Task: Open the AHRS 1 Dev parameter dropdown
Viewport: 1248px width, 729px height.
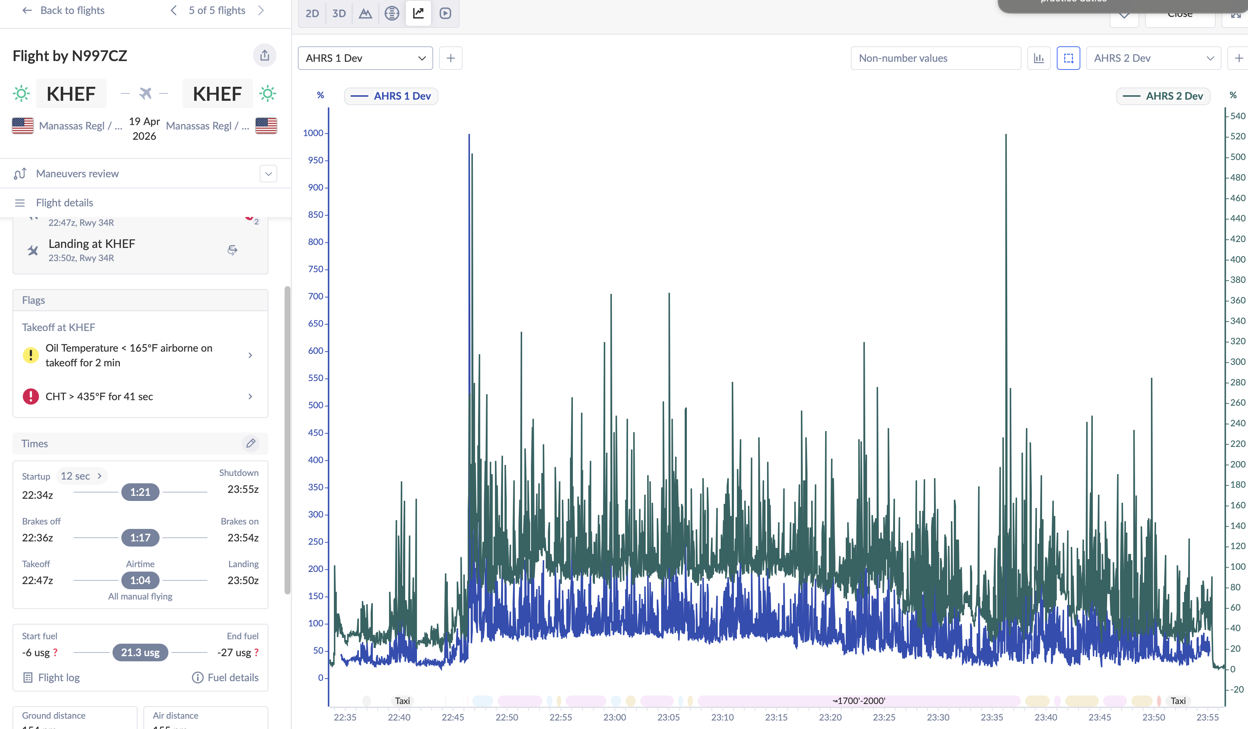Action: [x=366, y=58]
